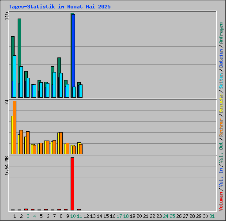
Task: Click day number 28 on the axis
Action: pyautogui.click(x=192, y=216)
